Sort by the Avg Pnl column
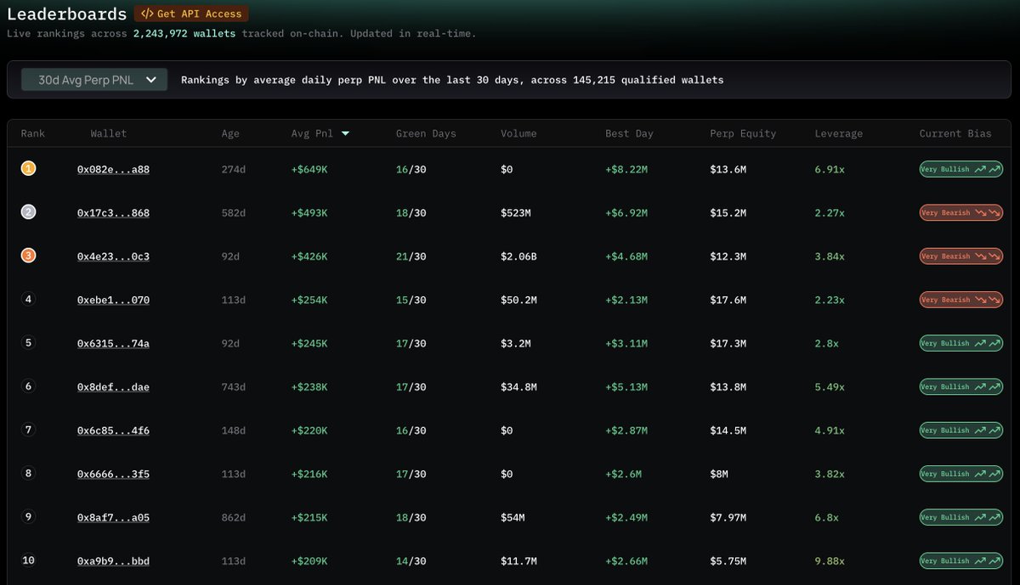The height and width of the screenshot is (585, 1020). (x=320, y=133)
